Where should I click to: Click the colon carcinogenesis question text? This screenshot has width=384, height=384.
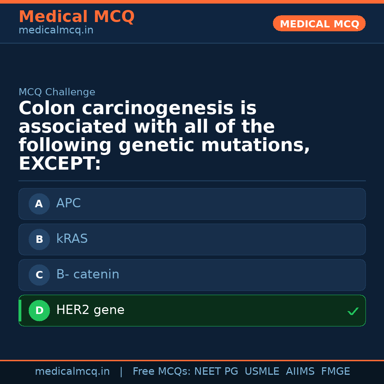(164, 136)
